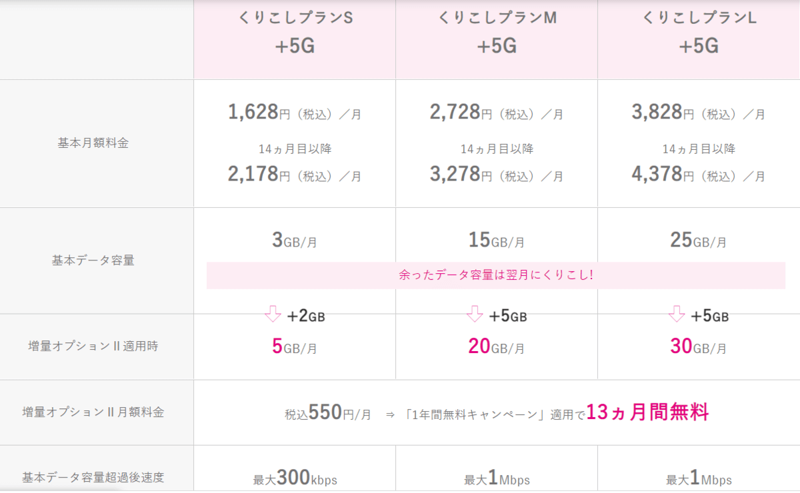Click the 最大300kbps speed value
This screenshot has width=800, height=493.
coord(295,478)
